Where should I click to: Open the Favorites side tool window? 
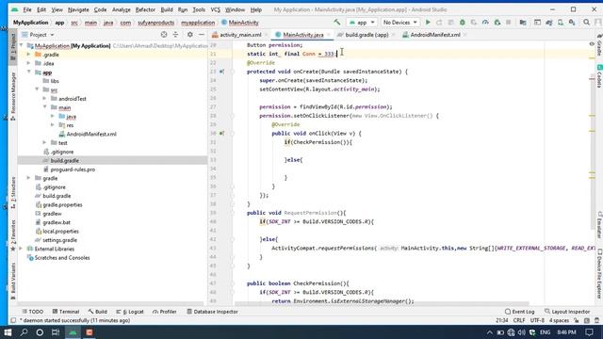pyautogui.click(x=12, y=235)
